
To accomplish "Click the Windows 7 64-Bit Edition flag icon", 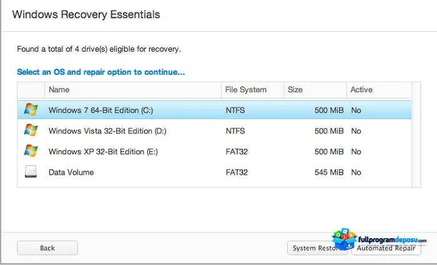I will click(x=31, y=109).
